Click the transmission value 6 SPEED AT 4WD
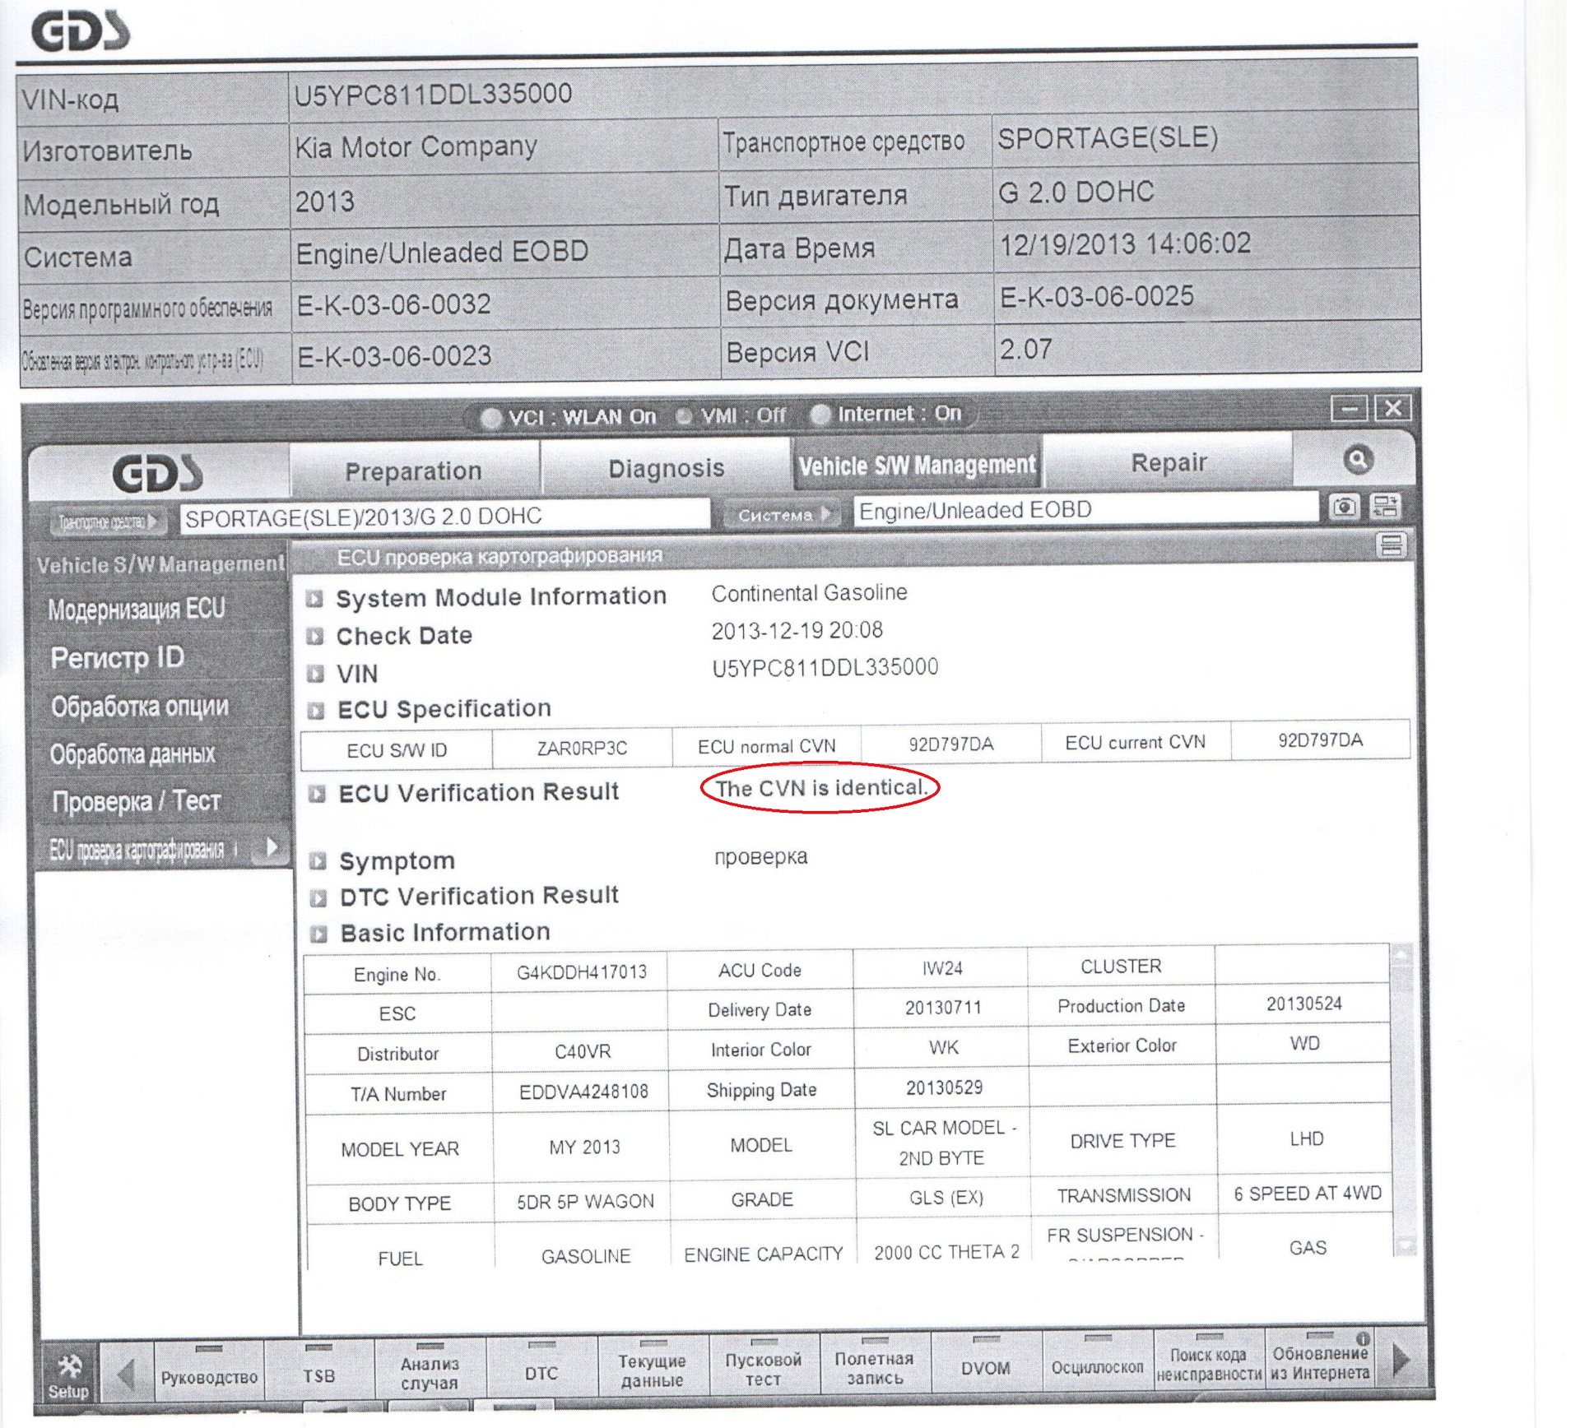The height and width of the screenshot is (1428, 1580). click(x=1308, y=1194)
